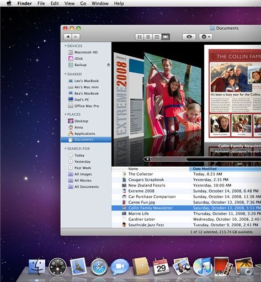The image size is (261, 282).
Task: Open iTunes from the Dock
Action: click(203, 266)
